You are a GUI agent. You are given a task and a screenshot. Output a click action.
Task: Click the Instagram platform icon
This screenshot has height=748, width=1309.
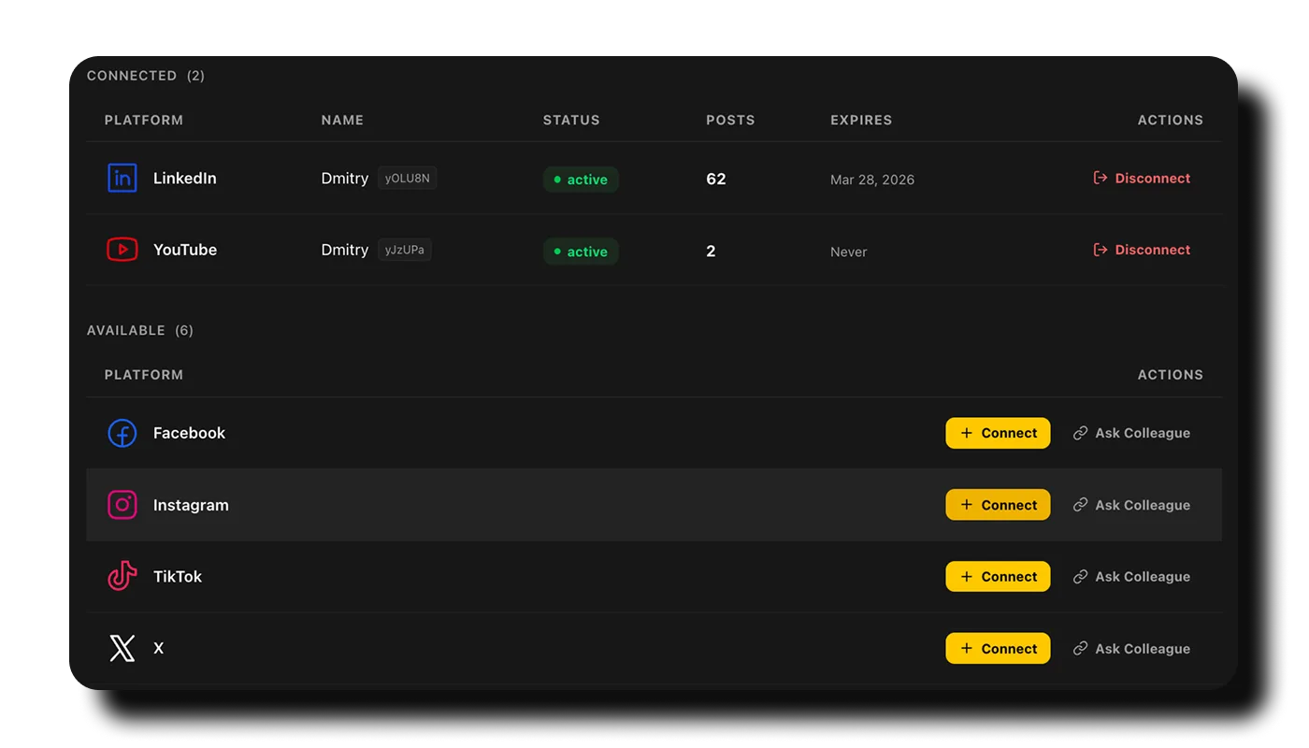(x=122, y=505)
